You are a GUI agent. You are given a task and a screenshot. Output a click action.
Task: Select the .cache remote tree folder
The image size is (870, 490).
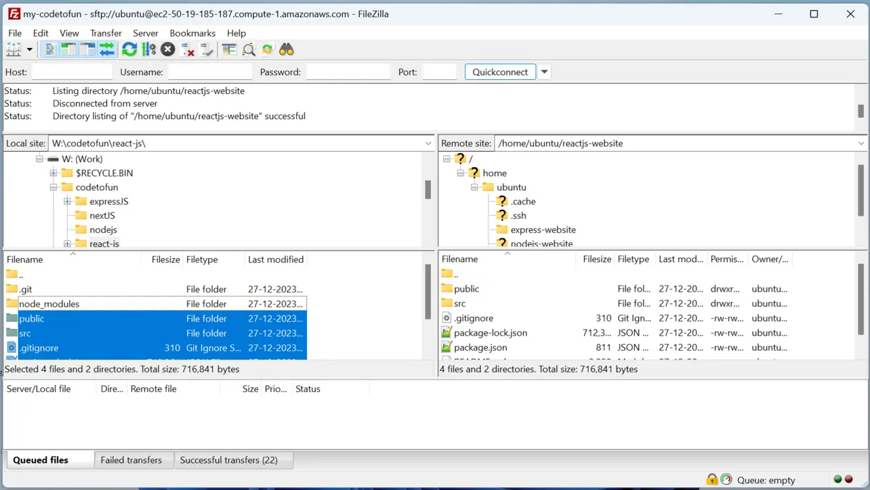[522, 202]
